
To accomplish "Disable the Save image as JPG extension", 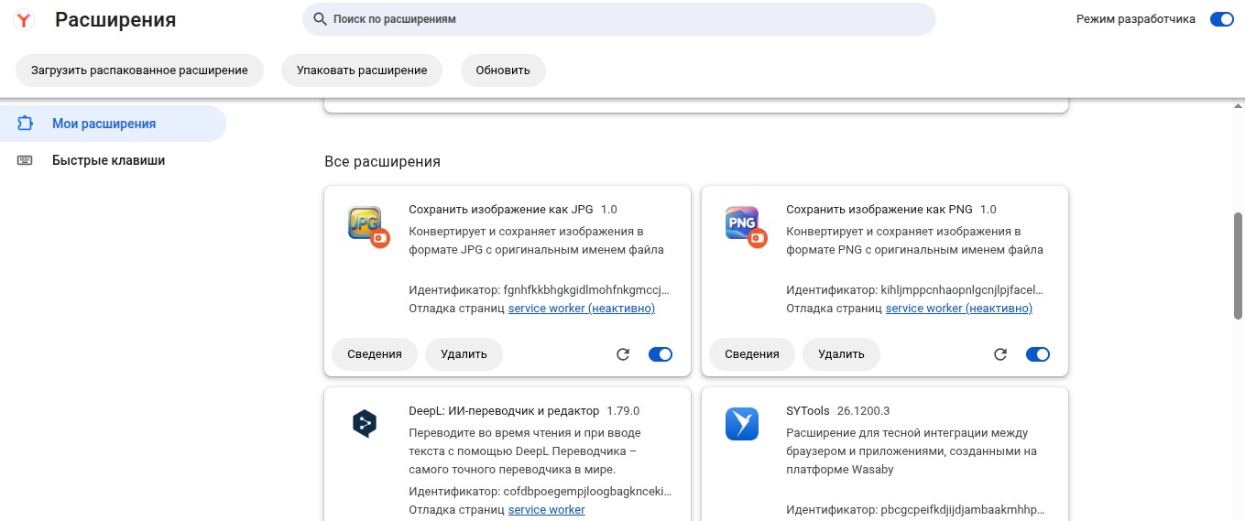I will coord(661,354).
